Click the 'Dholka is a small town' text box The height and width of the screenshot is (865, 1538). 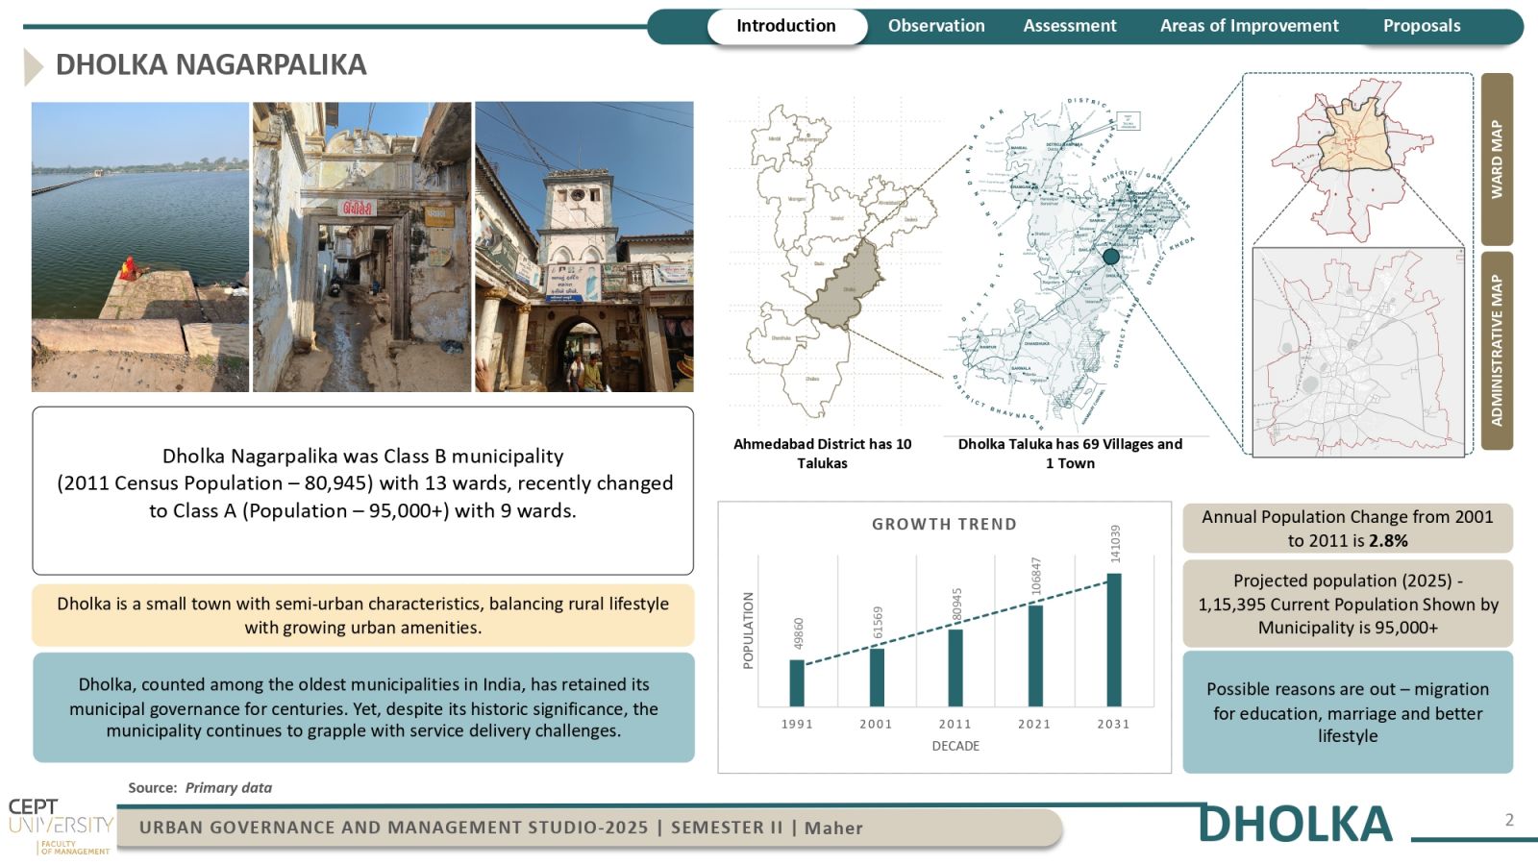click(362, 615)
